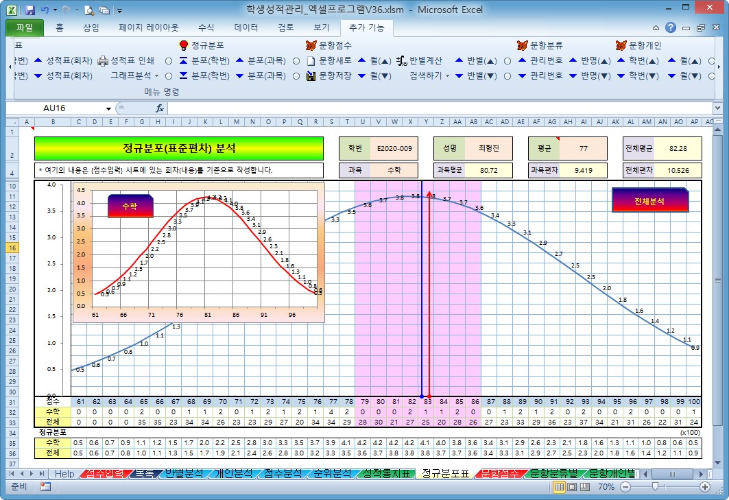Select radio button left of upper 관리번호
Screen dimensions: 729x500
[507, 61]
